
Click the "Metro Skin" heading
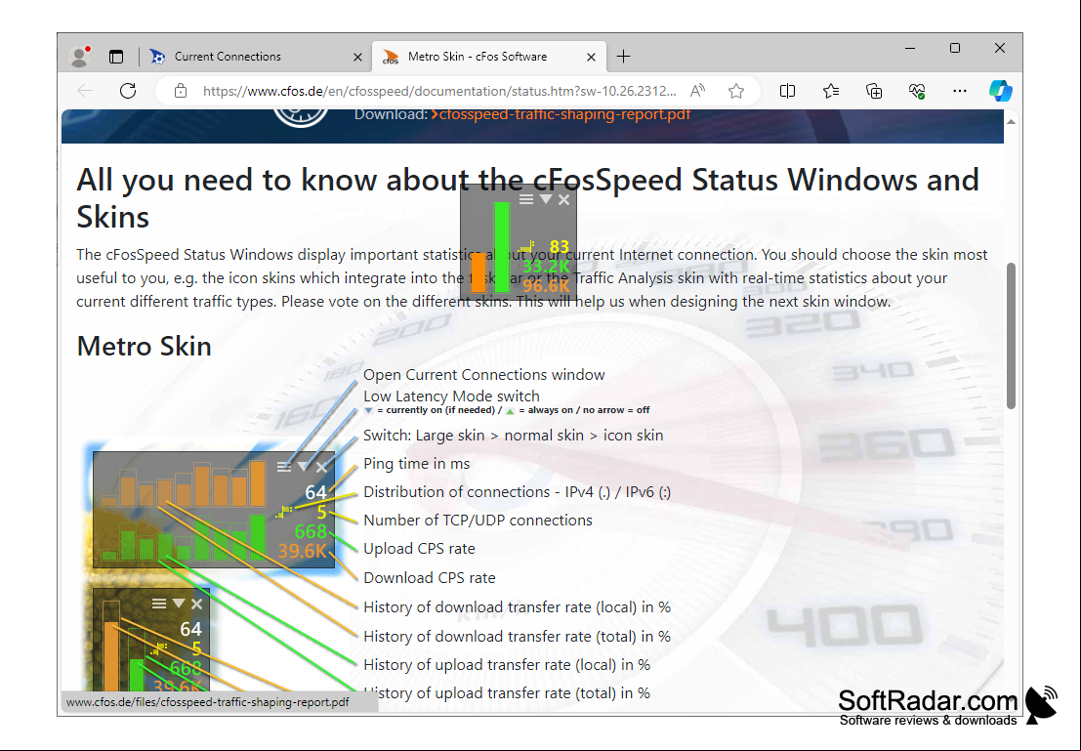click(145, 346)
